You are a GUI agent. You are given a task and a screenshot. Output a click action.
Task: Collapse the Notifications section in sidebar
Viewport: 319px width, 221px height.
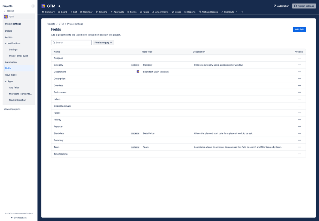coord(6,43)
